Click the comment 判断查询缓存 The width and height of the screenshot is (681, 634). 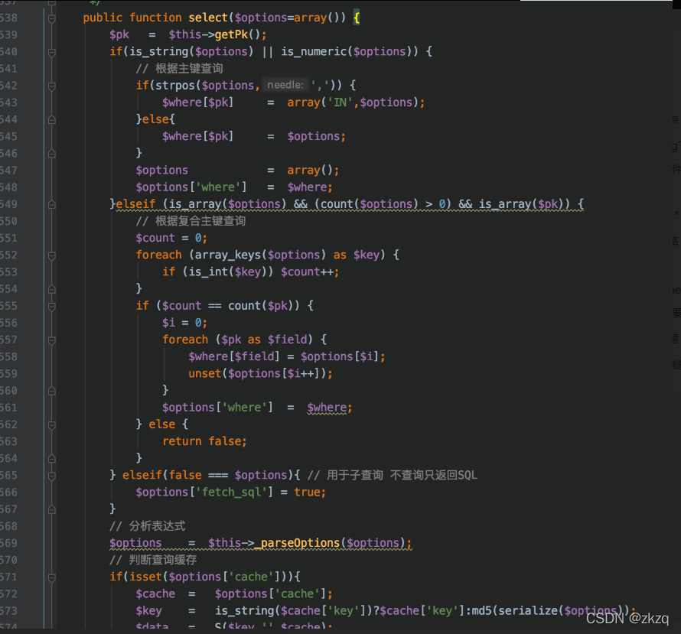pyautogui.click(x=153, y=560)
